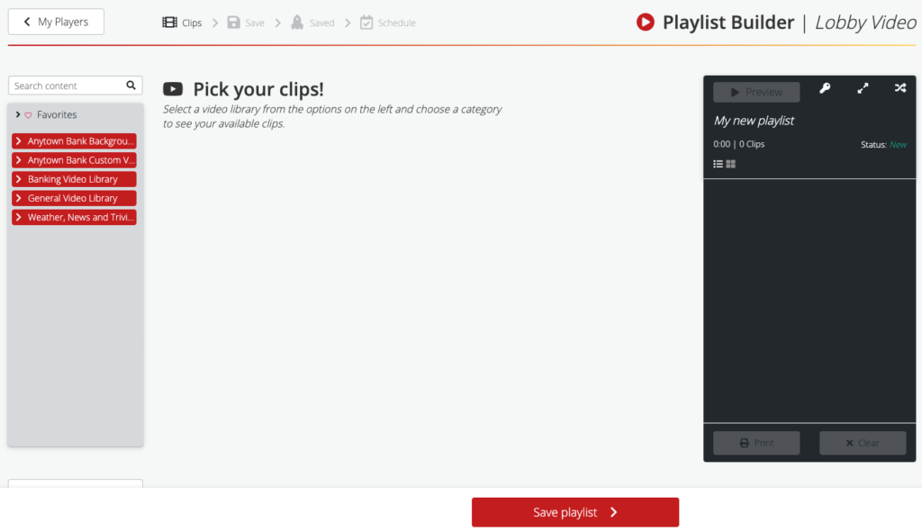Click the search magnifier icon
922x531 pixels.
click(131, 85)
